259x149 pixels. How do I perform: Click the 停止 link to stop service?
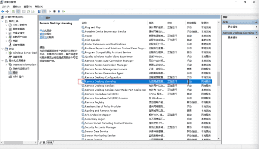(x=42, y=31)
